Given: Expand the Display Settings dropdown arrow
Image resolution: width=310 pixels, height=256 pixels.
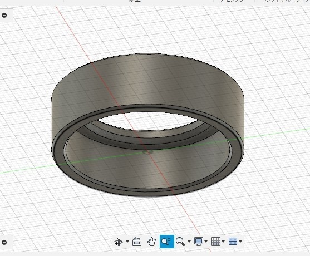Looking at the screenshot, I should (x=206, y=242).
